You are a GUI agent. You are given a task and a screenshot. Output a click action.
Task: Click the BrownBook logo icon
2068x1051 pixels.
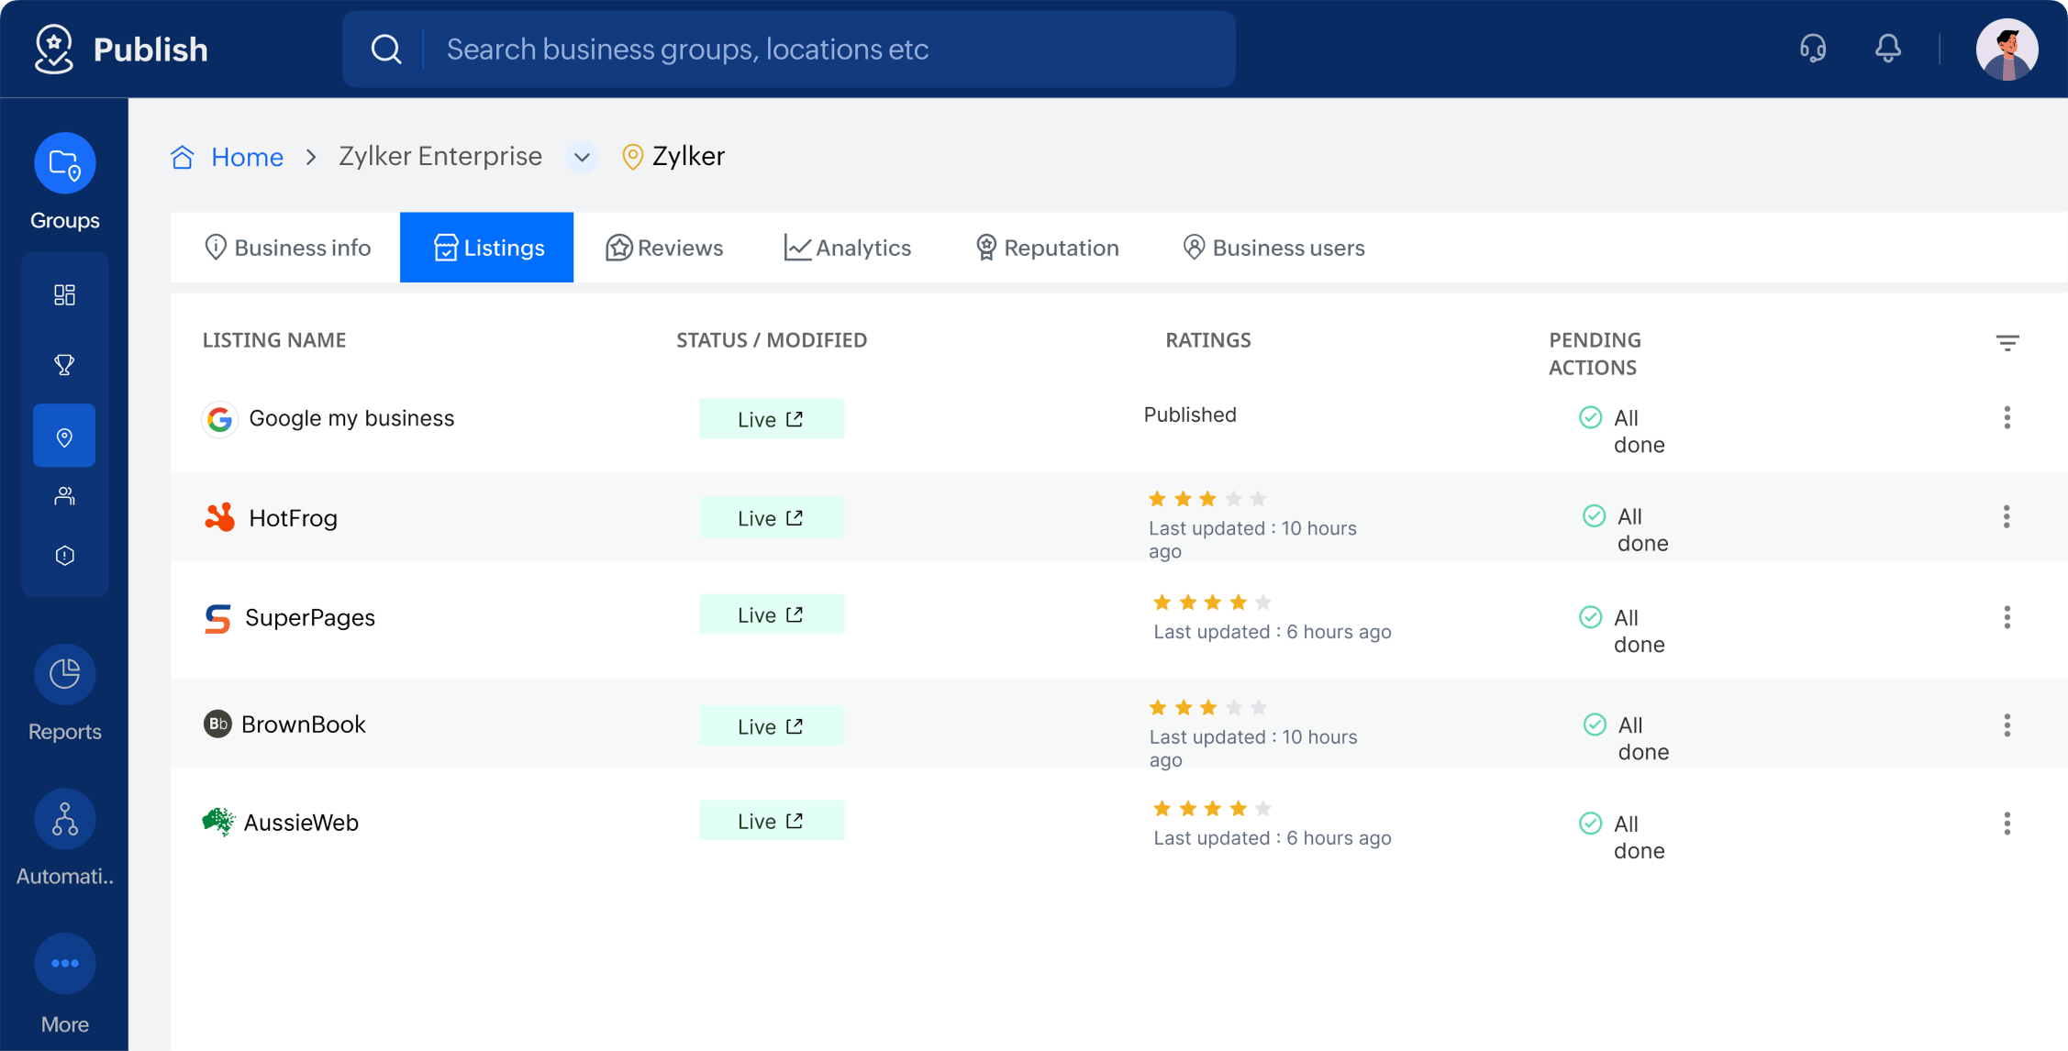pyautogui.click(x=217, y=724)
